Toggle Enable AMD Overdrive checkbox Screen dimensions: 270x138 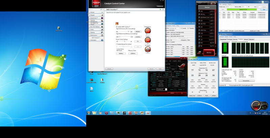coord(117,27)
